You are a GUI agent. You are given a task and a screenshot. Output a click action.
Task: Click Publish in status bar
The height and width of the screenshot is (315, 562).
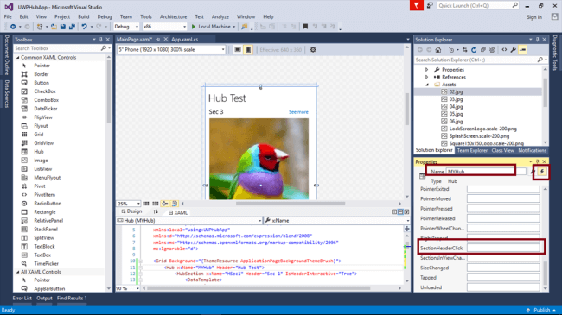pyautogui.click(x=541, y=310)
